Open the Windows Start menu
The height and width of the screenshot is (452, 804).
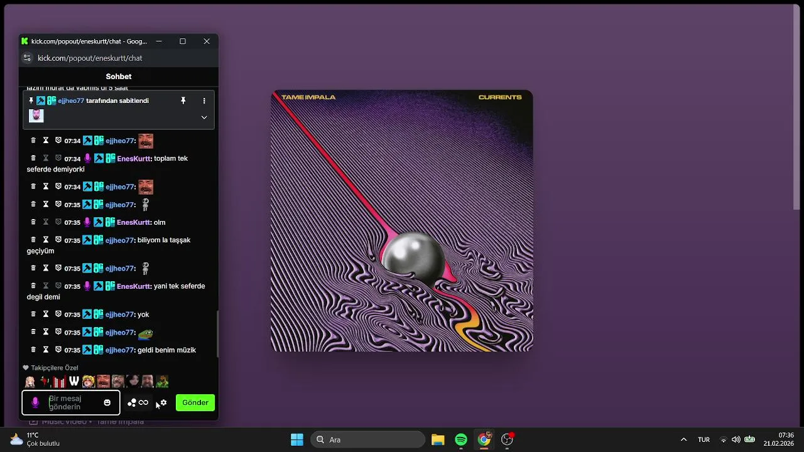coord(297,439)
